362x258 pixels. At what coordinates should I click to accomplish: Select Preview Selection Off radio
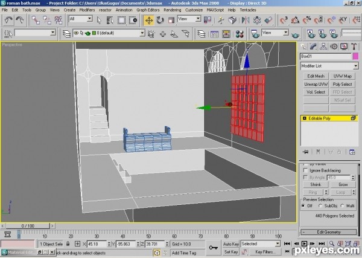303,206
